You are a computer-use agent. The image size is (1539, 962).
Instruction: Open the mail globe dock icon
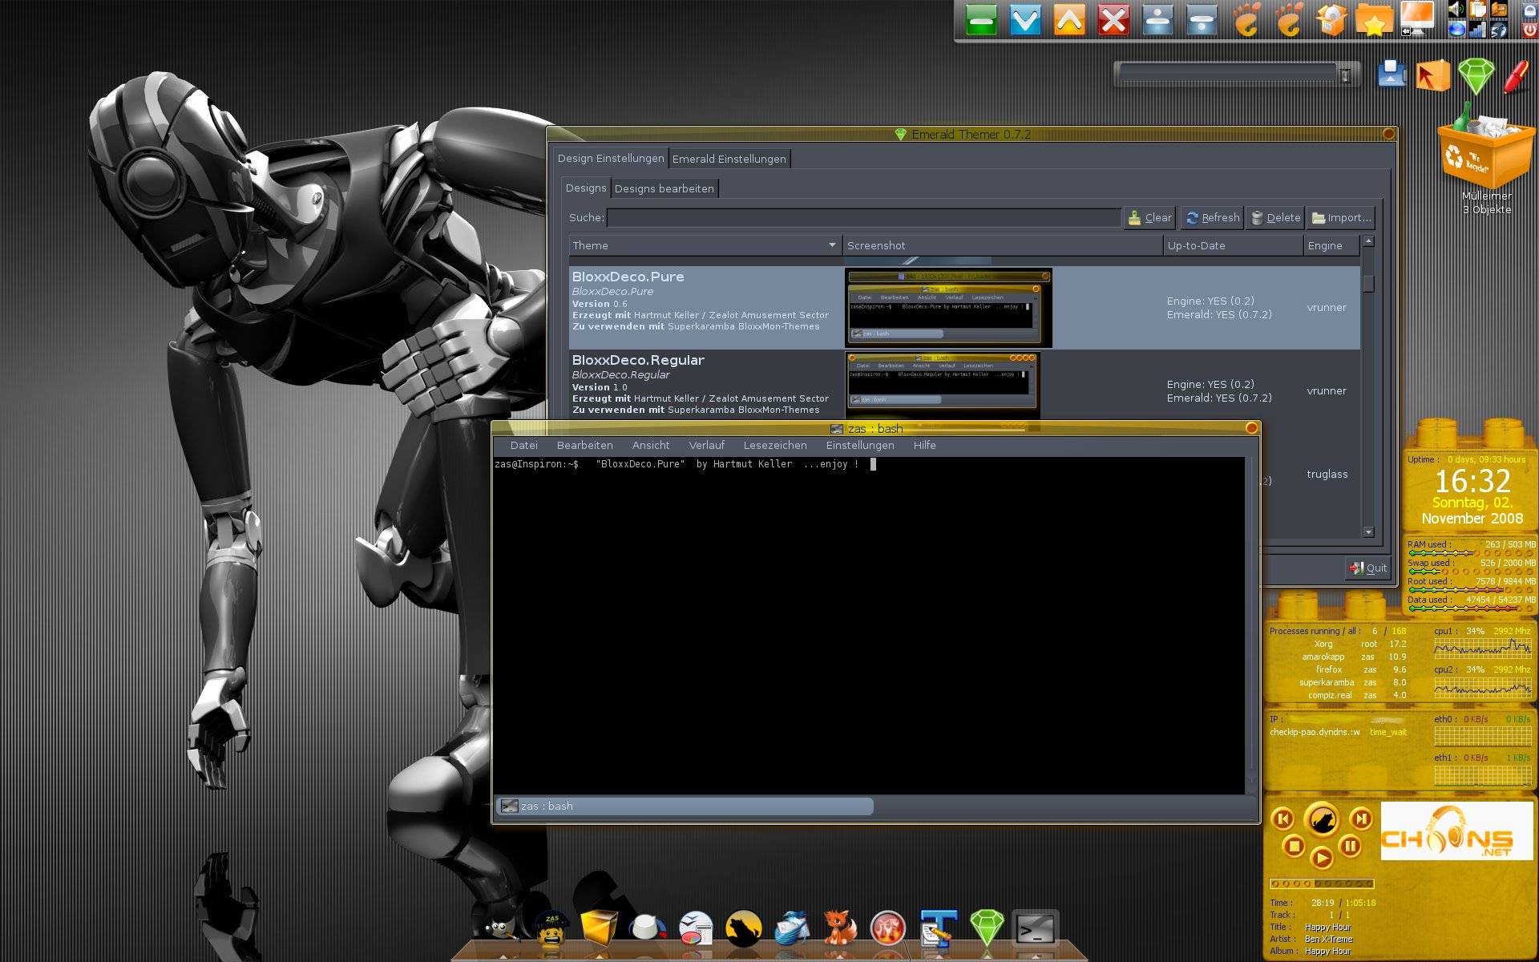tap(792, 928)
